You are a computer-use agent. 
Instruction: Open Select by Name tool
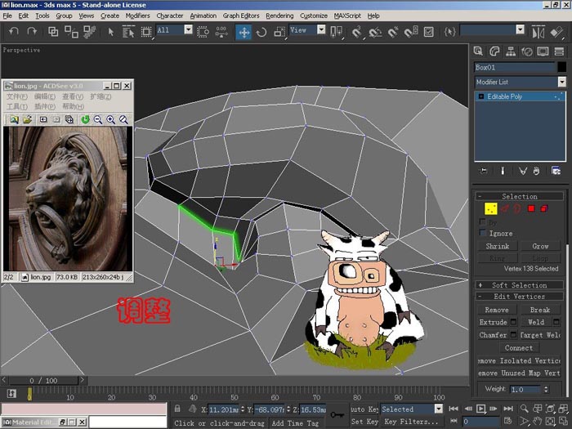[x=128, y=32]
